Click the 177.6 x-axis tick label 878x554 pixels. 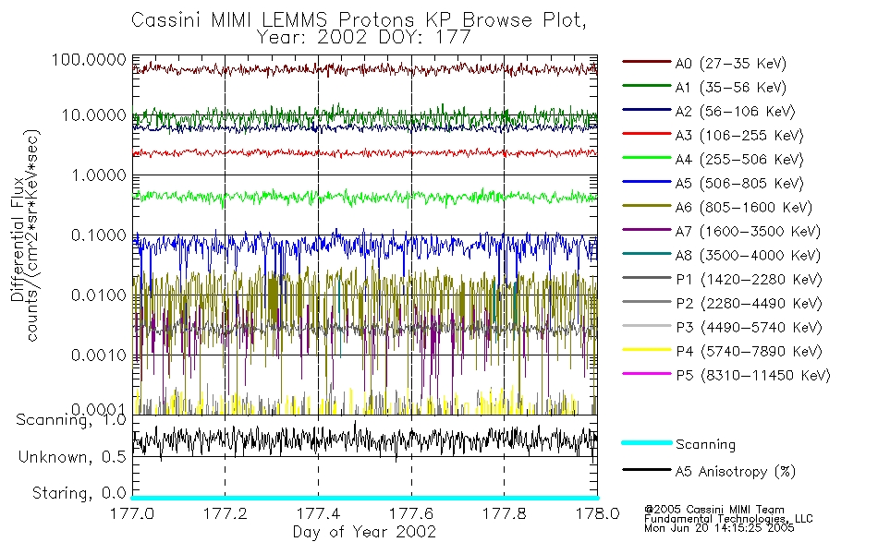(411, 513)
